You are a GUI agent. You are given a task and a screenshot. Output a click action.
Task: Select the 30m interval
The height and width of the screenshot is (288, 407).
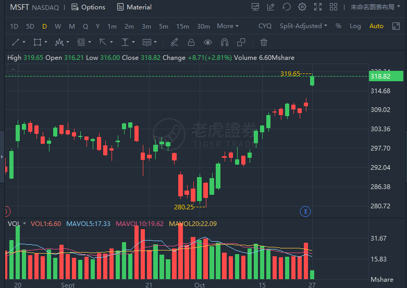click(x=203, y=26)
